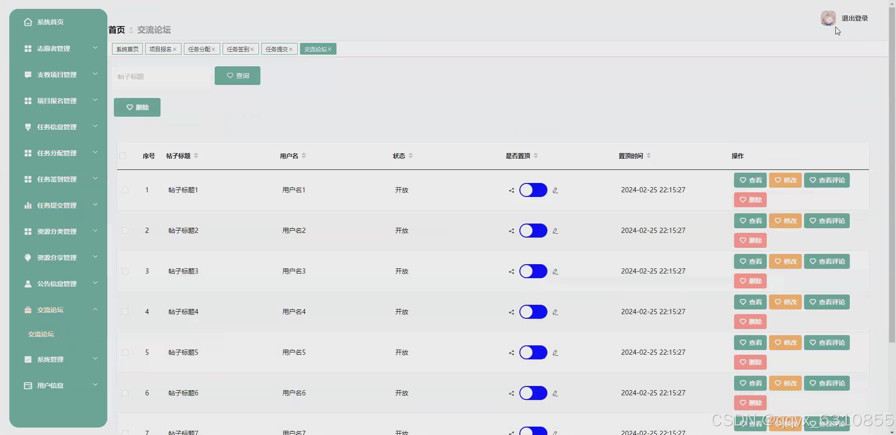Sort by 帖子标题 column arrows
896x435 pixels.
pyautogui.click(x=196, y=156)
